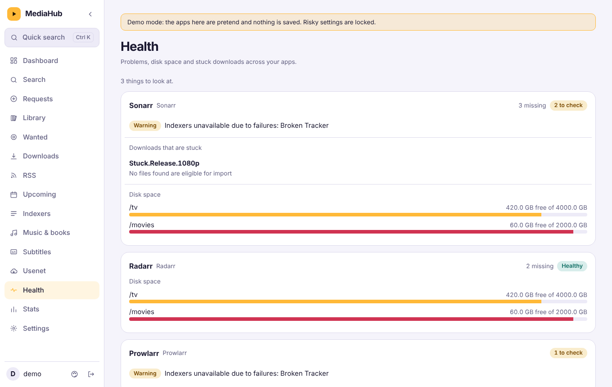Click the Prowlarr card title

coord(144,353)
